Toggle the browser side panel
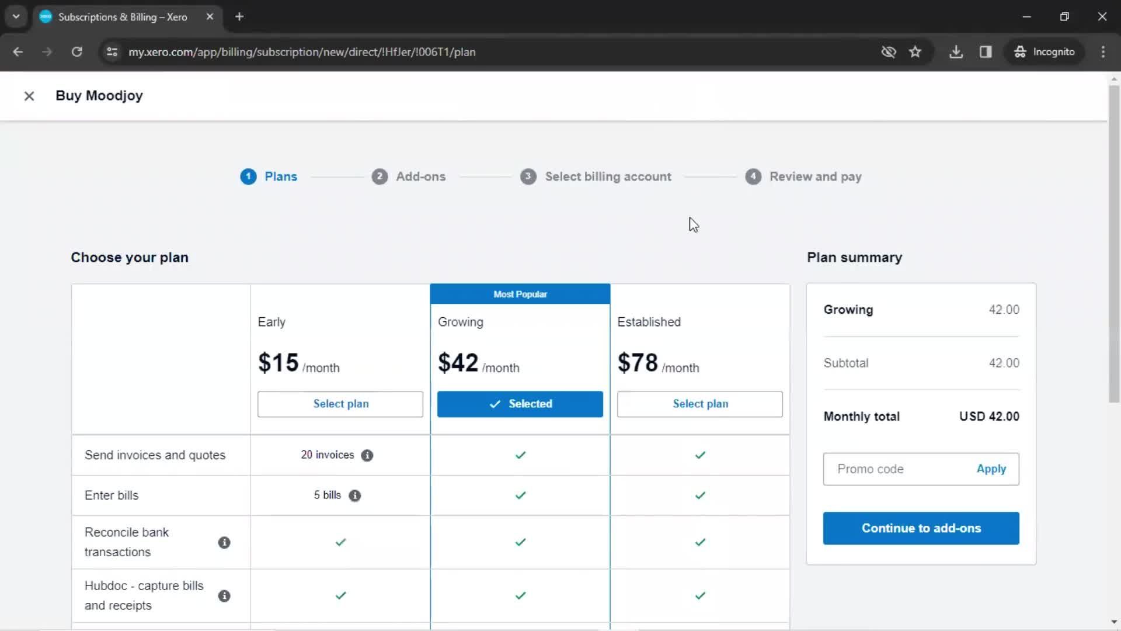 (x=986, y=51)
